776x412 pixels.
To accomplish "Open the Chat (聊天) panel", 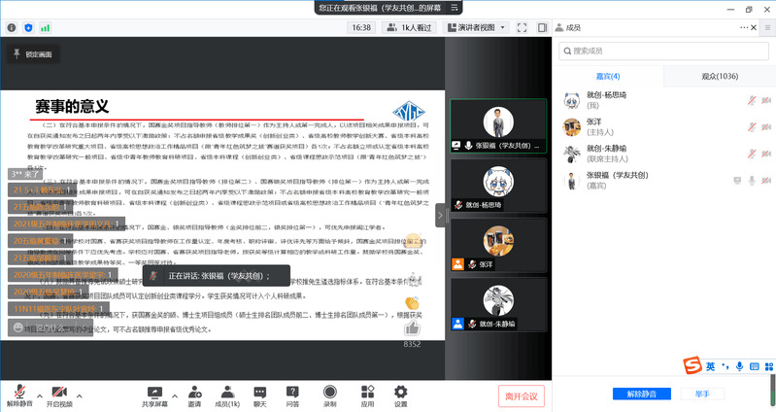I will pyautogui.click(x=259, y=394).
